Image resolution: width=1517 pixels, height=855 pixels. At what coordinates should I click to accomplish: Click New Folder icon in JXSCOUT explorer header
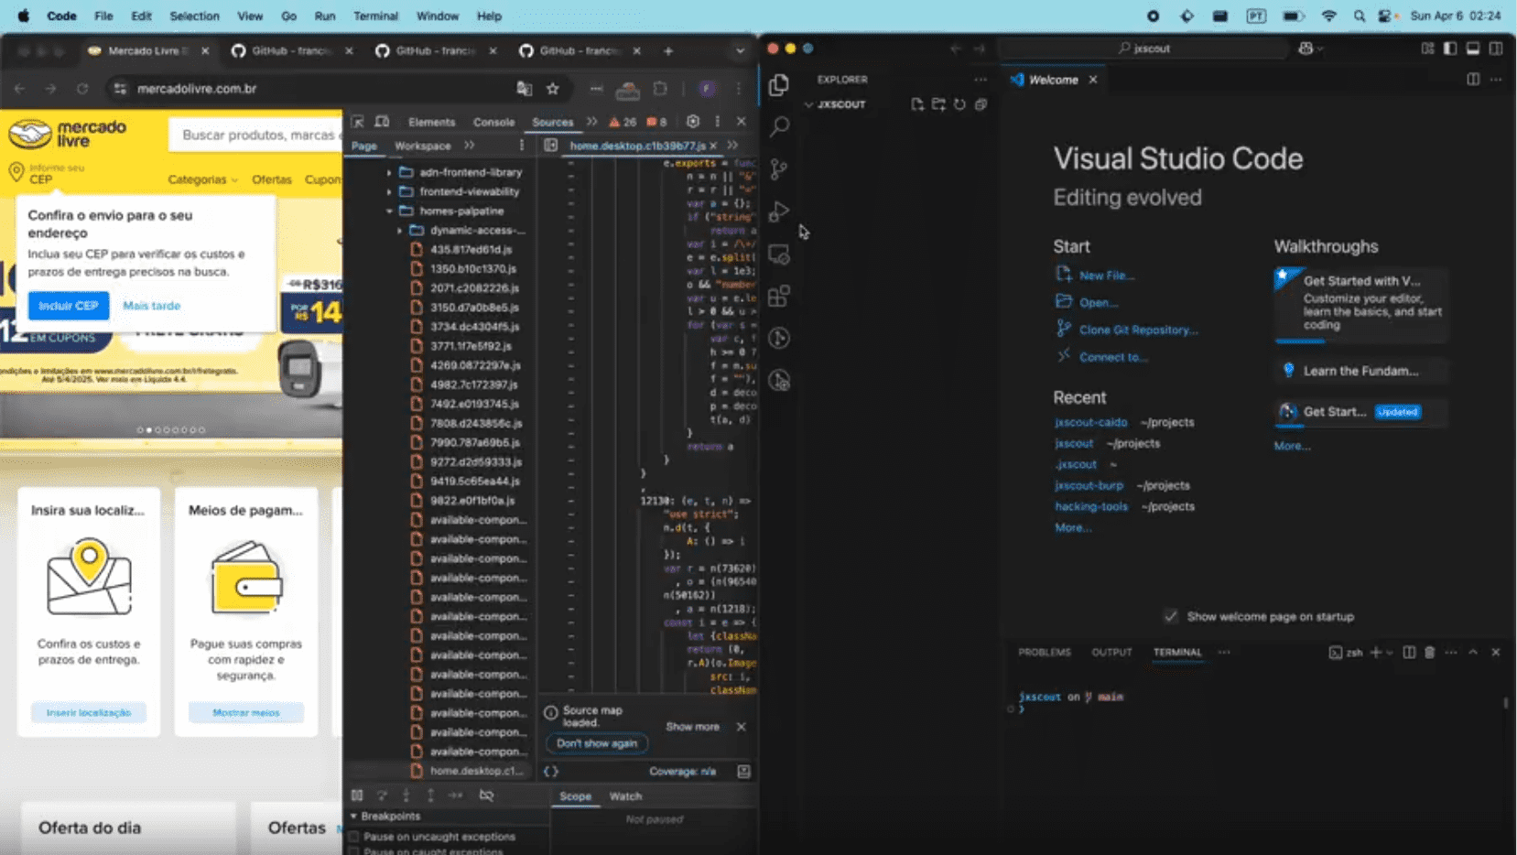coord(938,104)
